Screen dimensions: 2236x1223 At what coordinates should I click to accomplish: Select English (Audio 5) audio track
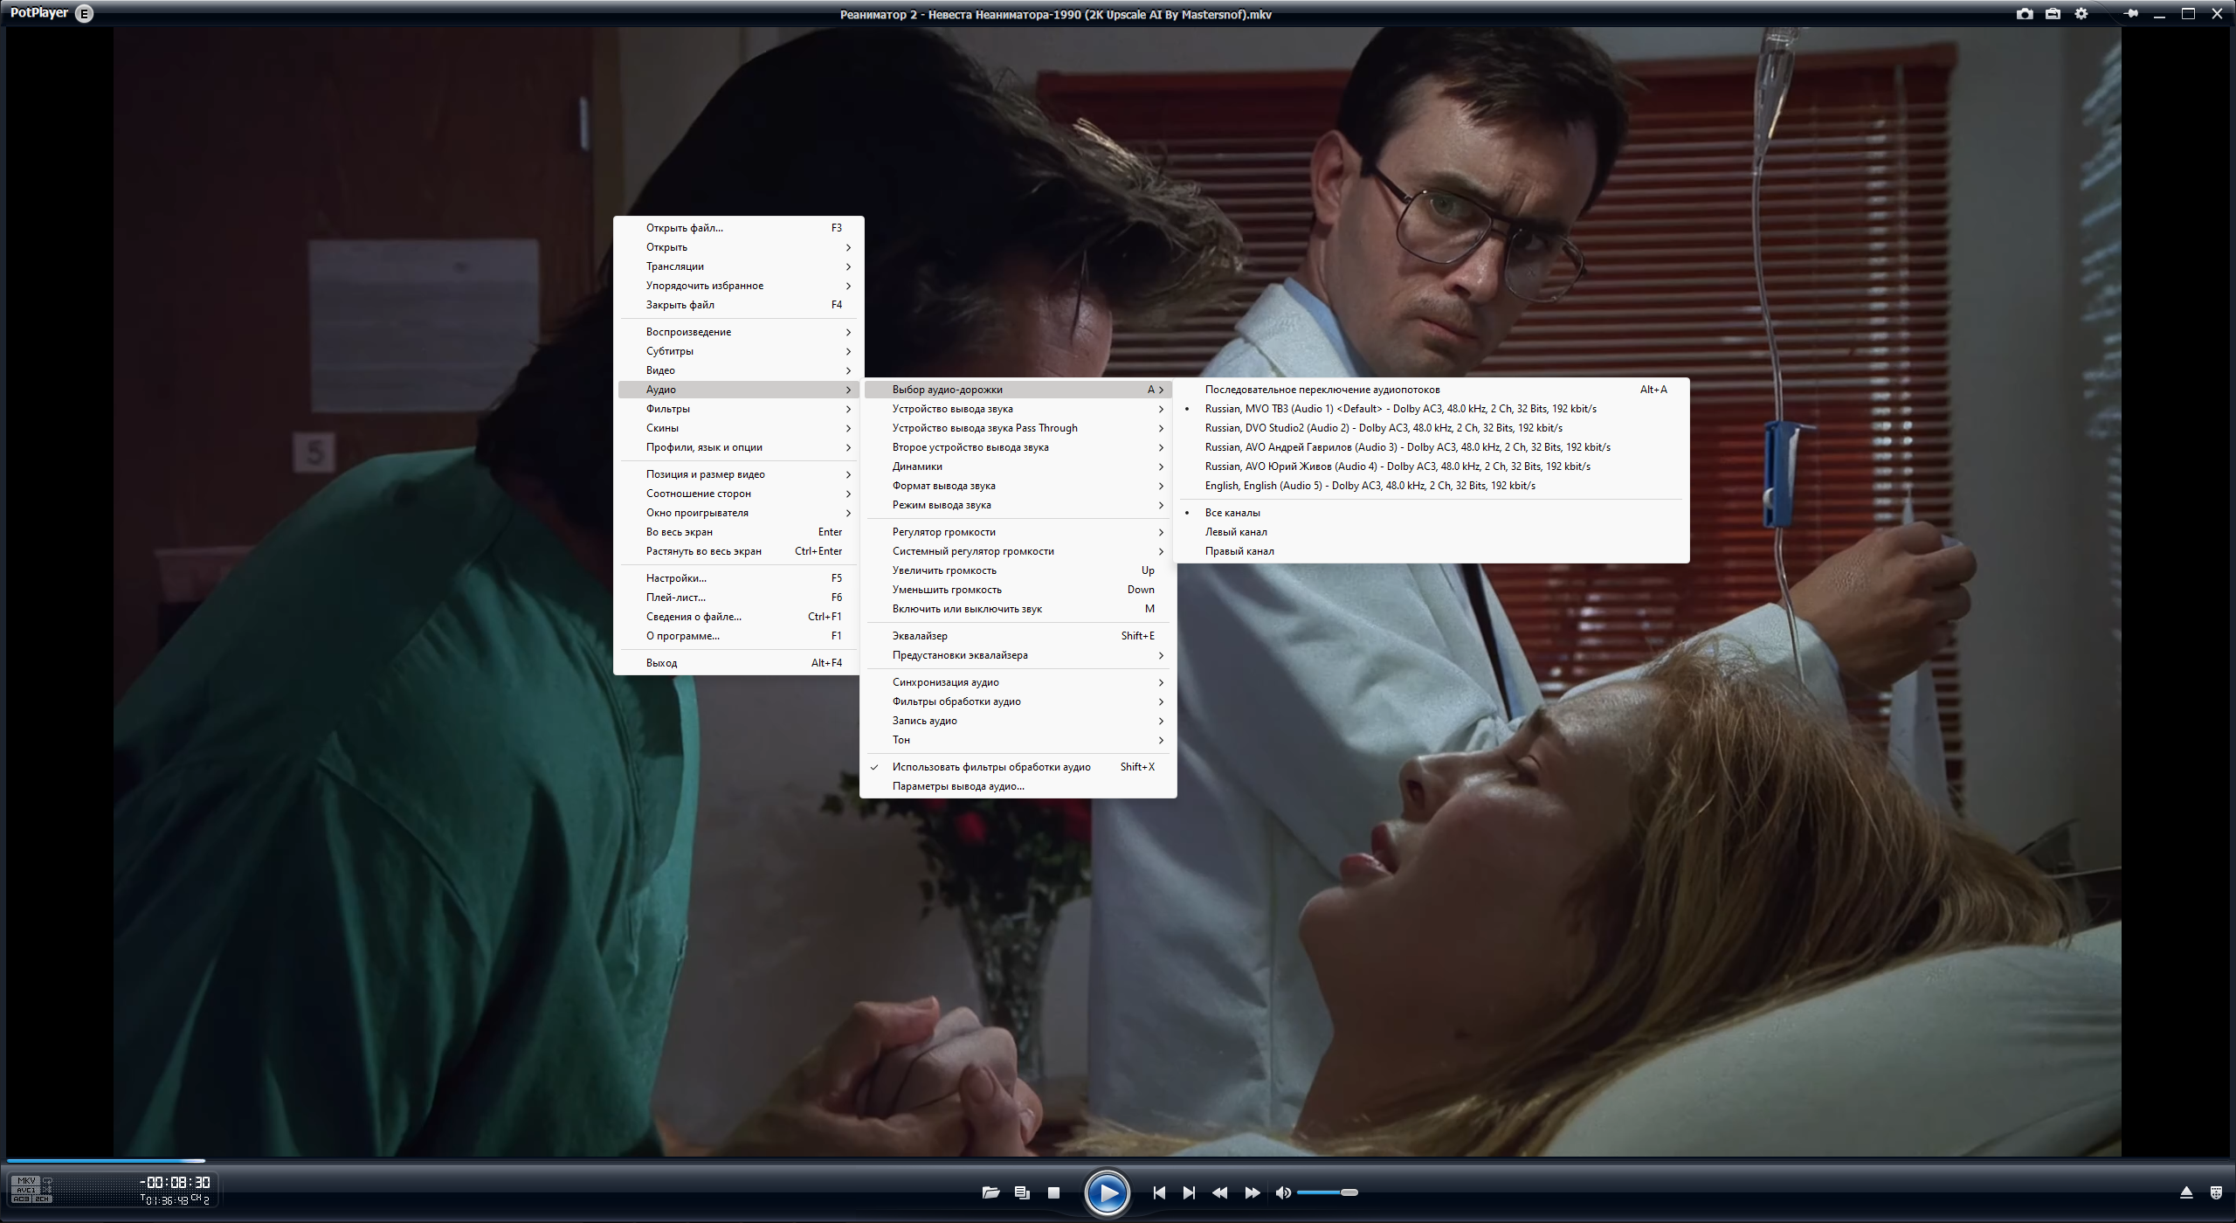coord(1370,486)
